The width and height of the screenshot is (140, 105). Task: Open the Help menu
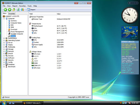tap(35, 6)
